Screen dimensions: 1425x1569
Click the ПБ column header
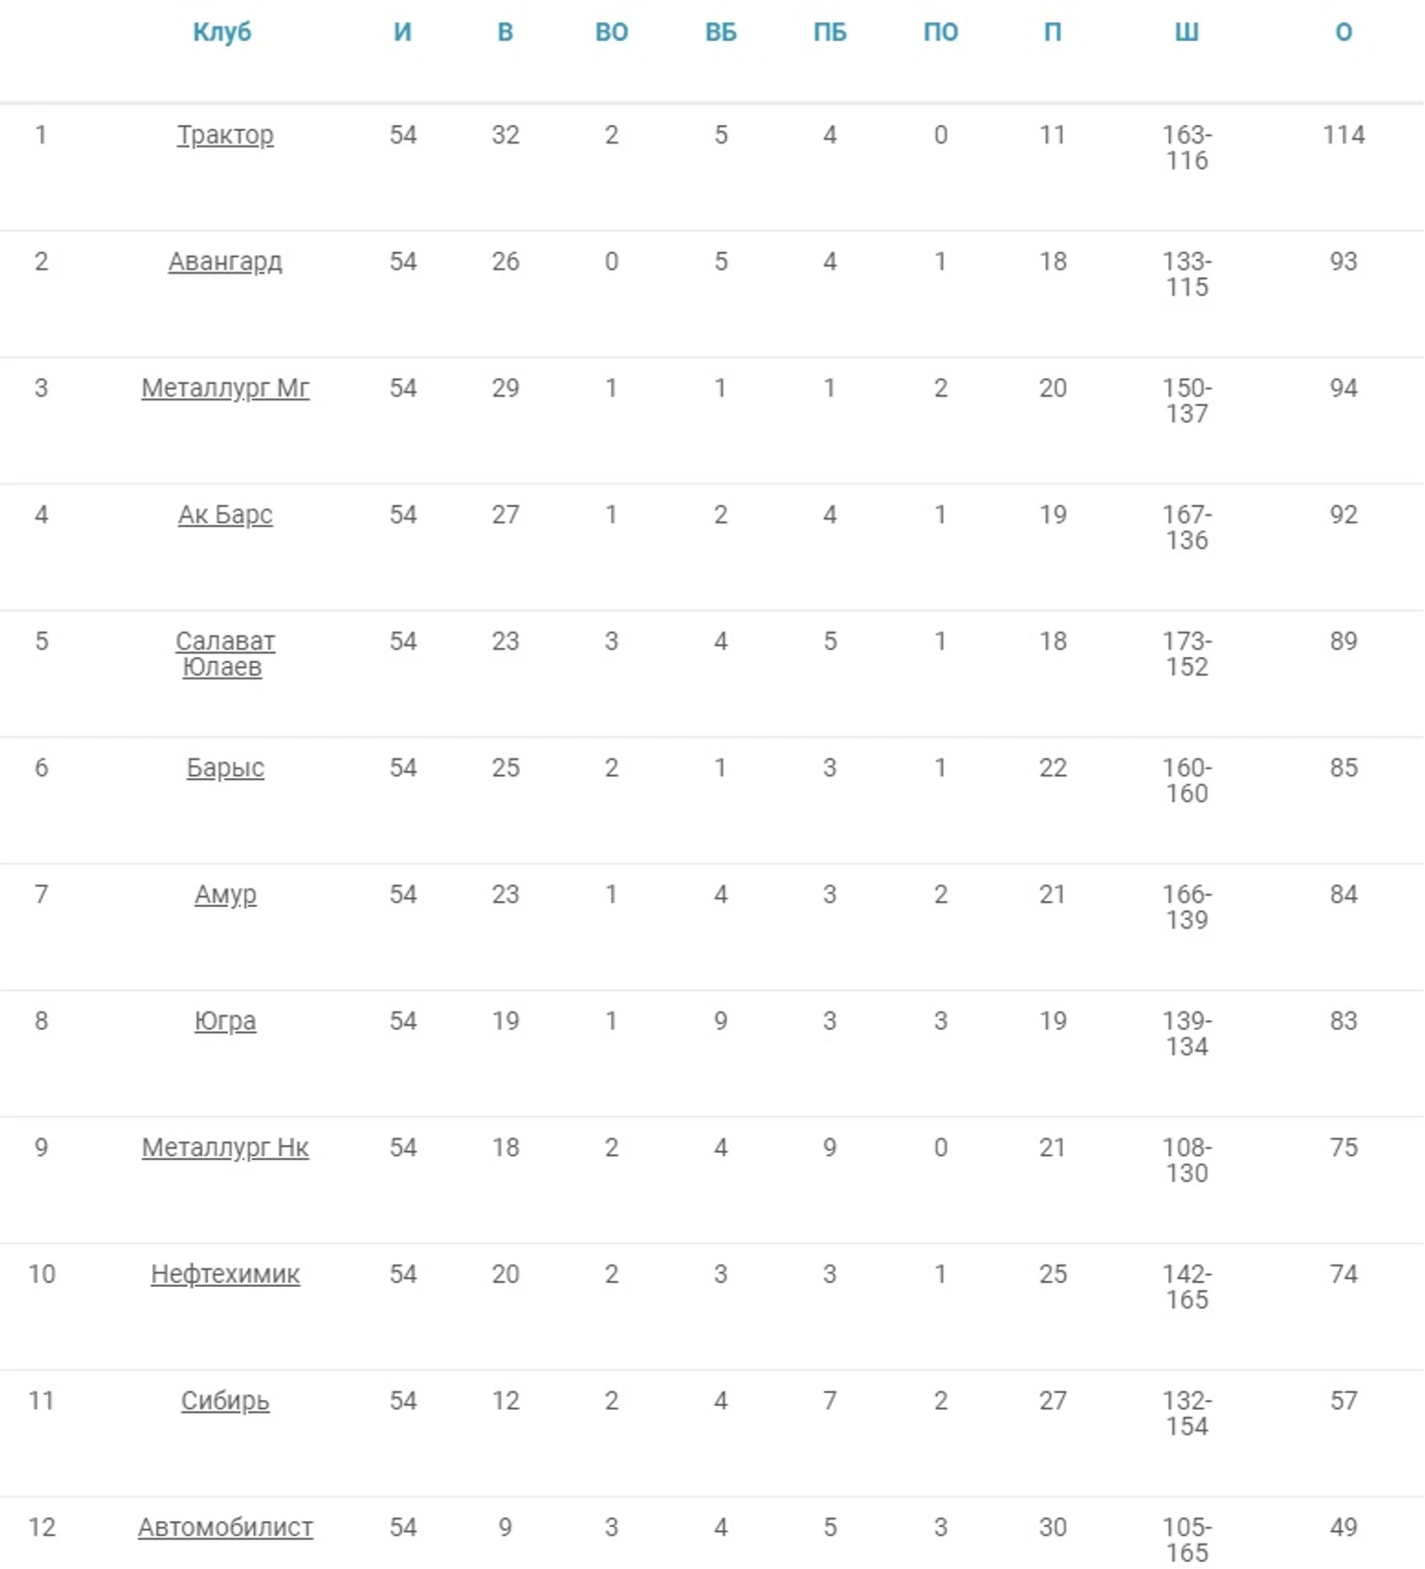tap(830, 32)
